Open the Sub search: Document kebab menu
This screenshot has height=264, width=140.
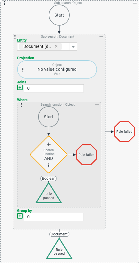point(15,37)
